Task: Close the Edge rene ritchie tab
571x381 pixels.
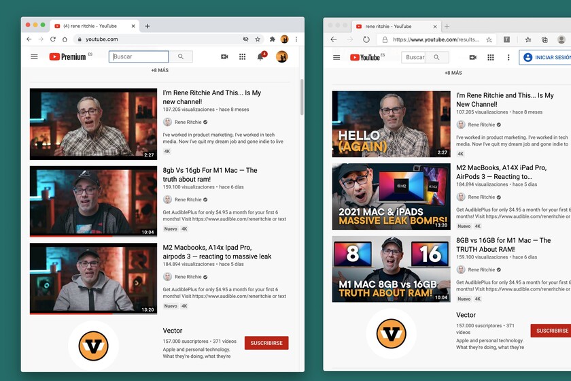Action: [x=435, y=27]
